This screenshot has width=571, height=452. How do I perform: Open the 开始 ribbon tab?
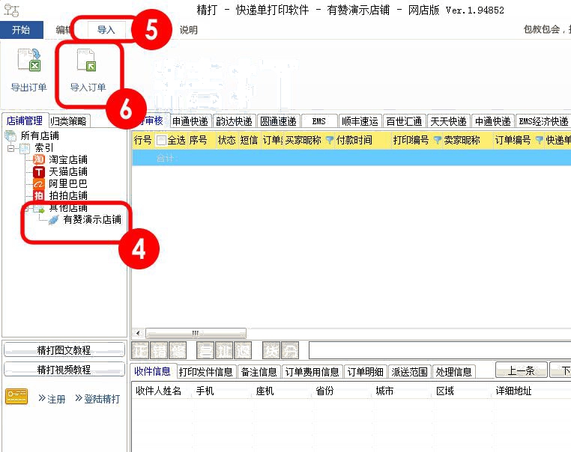(21, 30)
